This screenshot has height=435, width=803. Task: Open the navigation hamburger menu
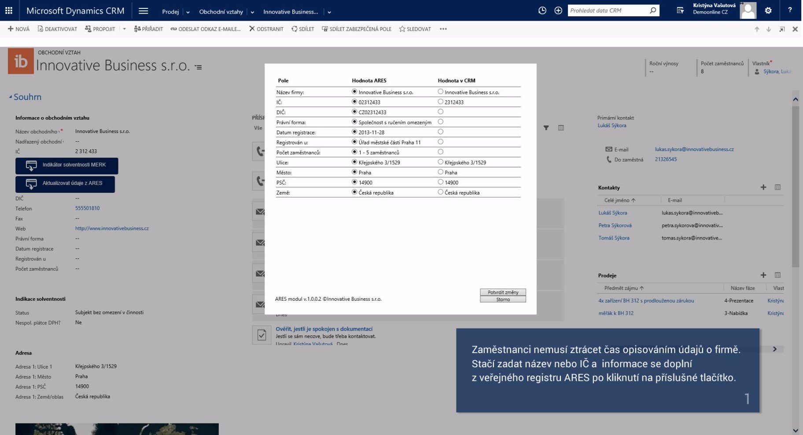click(144, 11)
